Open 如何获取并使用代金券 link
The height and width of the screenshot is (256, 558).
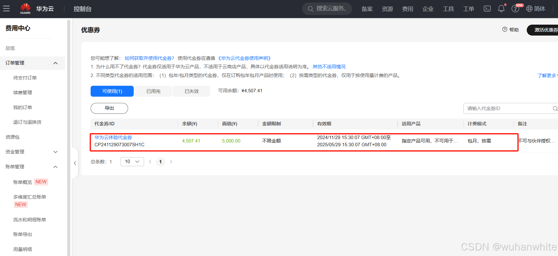(149, 58)
